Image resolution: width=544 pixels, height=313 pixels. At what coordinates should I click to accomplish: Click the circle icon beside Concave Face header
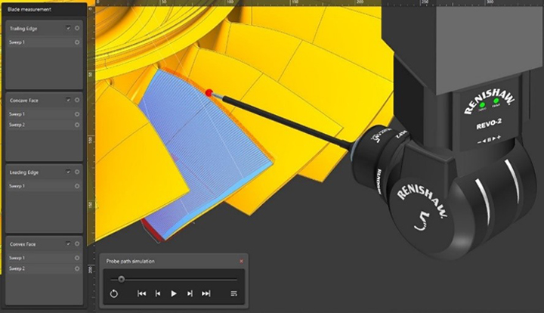coord(77,100)
